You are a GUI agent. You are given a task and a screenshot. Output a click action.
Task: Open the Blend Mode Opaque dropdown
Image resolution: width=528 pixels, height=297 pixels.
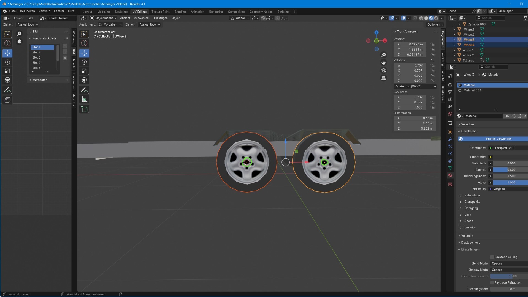pyautogui.click(x=509, y=263)
